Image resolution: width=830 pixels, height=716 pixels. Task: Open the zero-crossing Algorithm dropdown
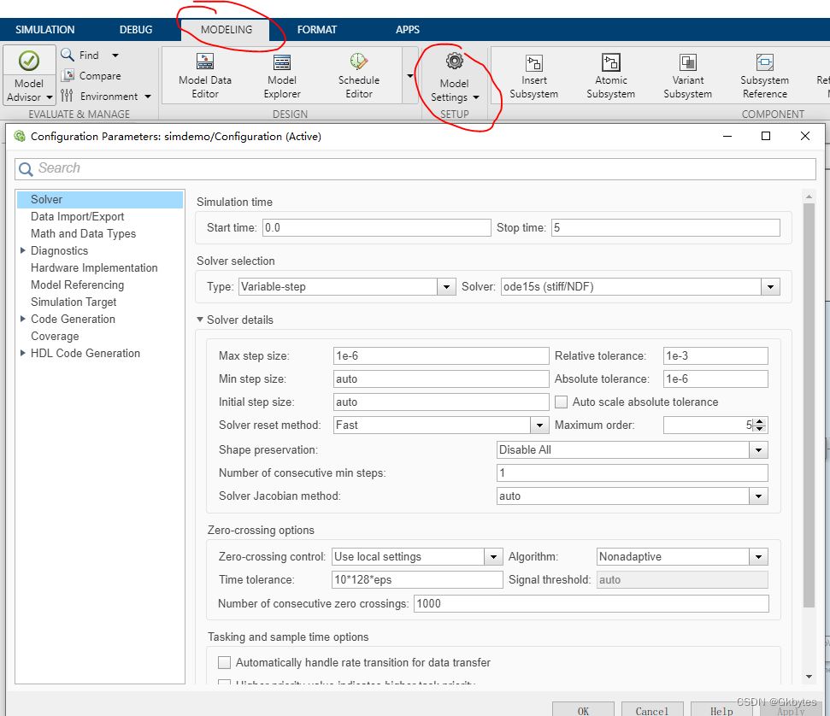(758, 557)
